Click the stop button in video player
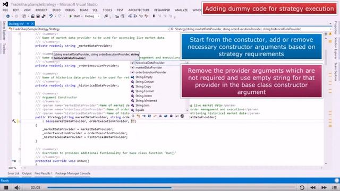This screenshot has width=340, height=191. [6, 187]
